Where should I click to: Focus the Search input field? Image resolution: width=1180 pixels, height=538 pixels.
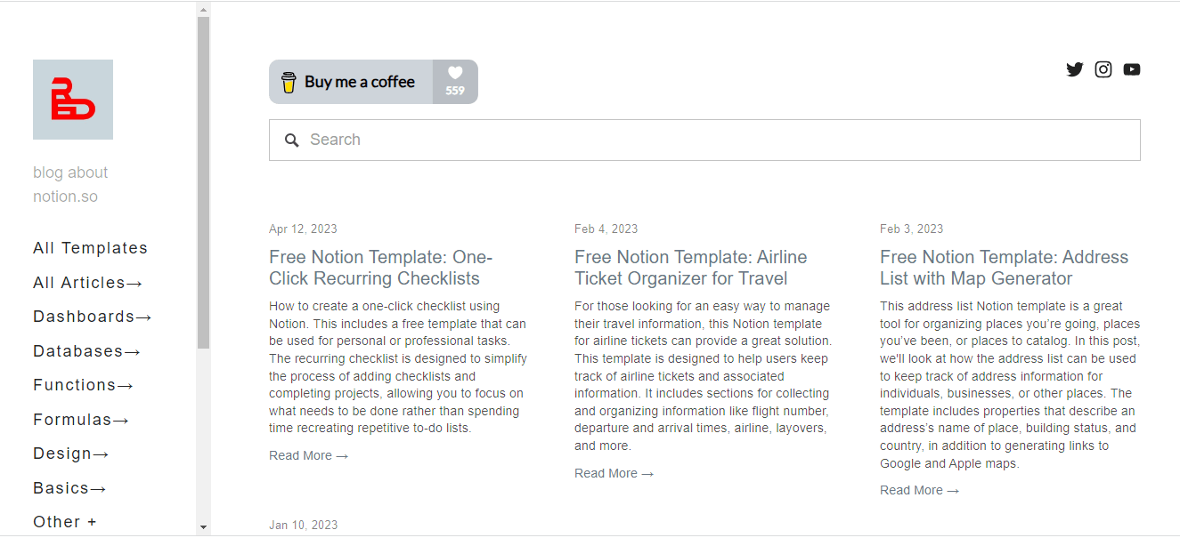[x=704, y=140]
